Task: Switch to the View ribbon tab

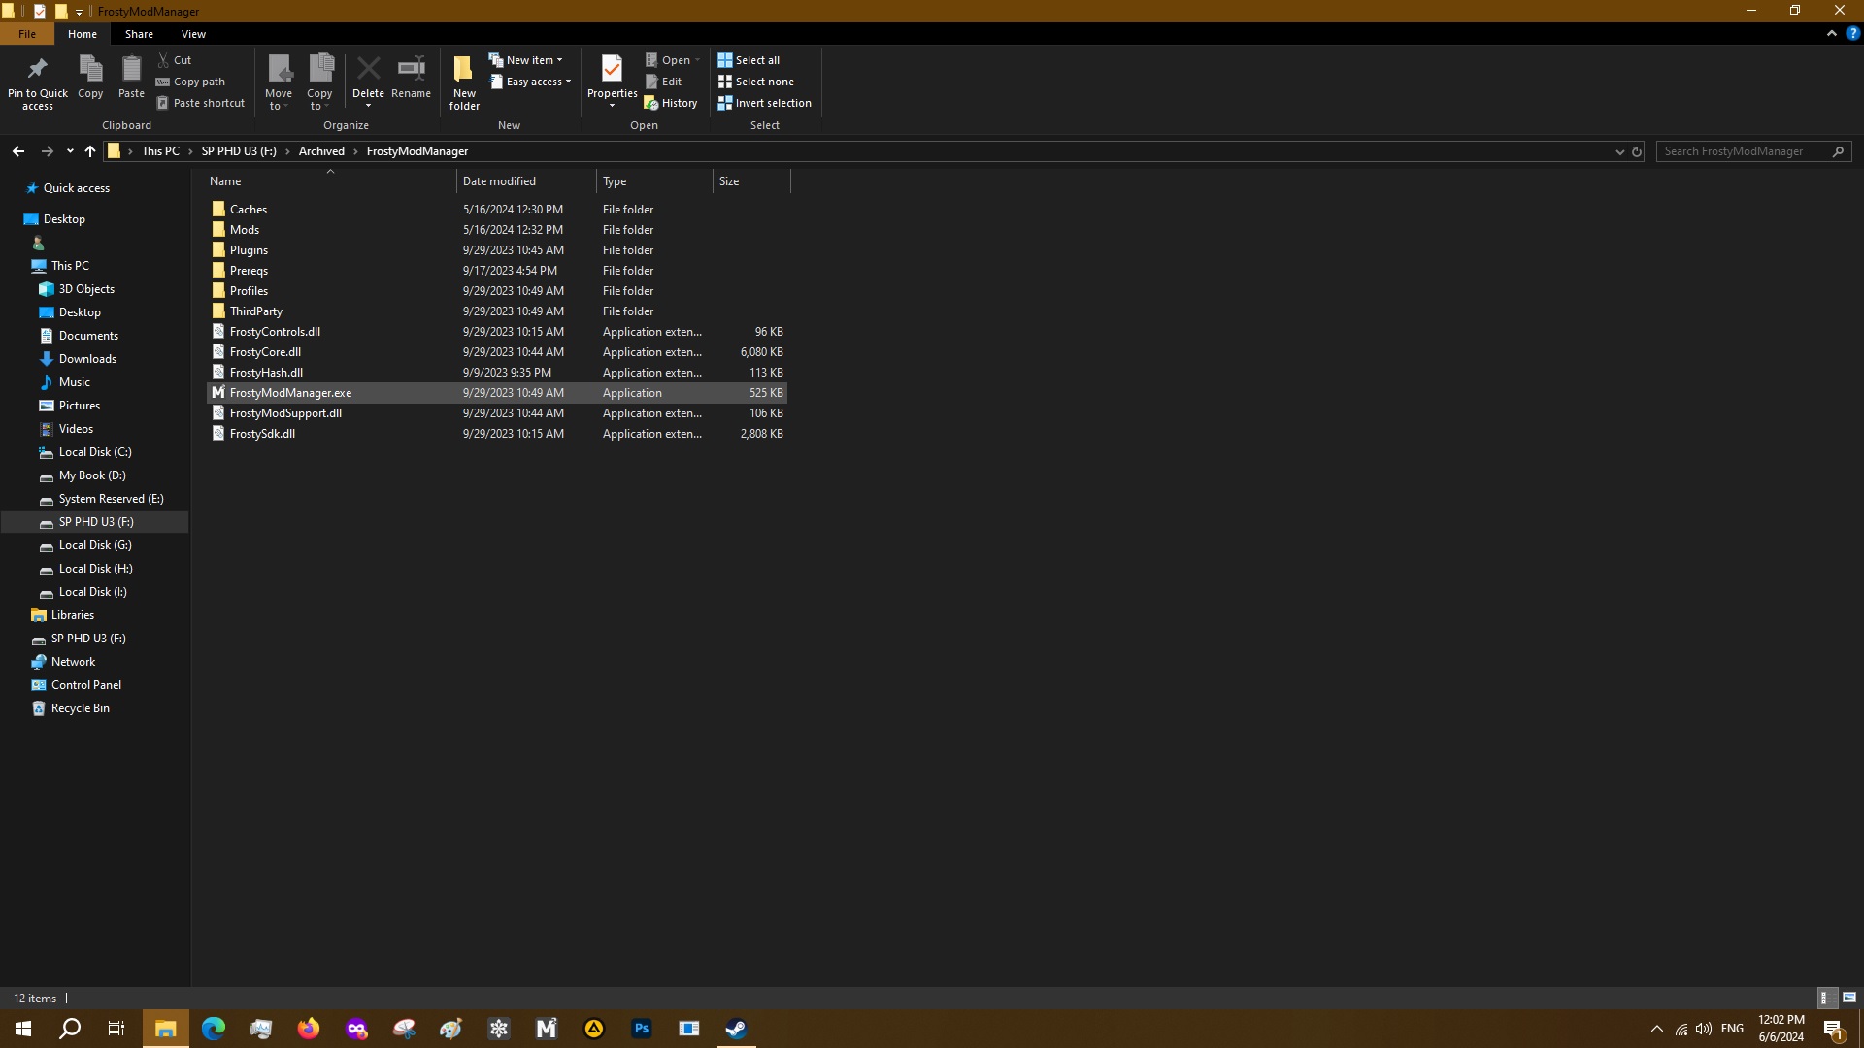Action: click(x=193, y=34)
